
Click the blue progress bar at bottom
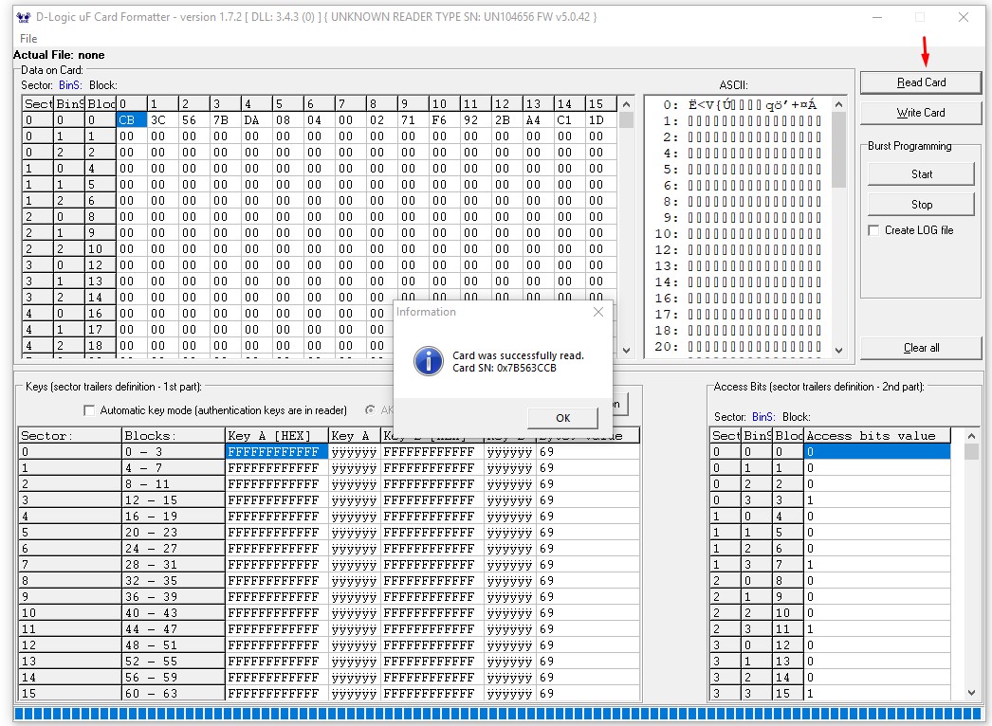498,714
